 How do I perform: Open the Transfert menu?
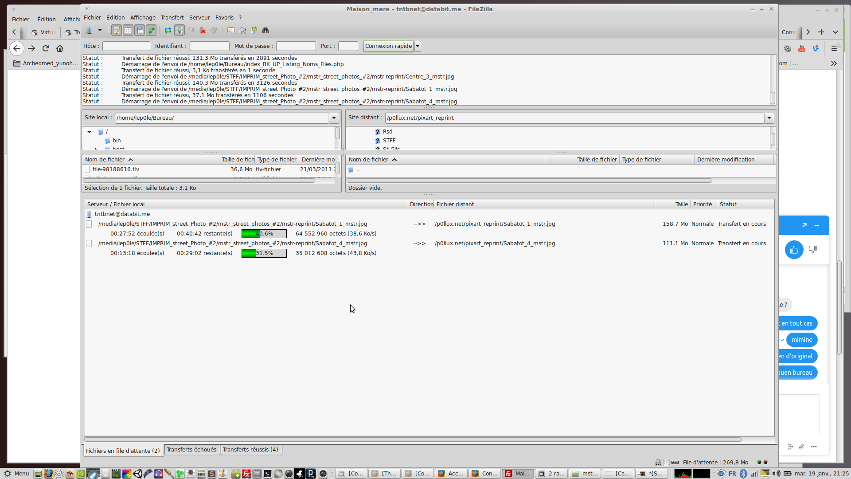(x=172, y=18)
